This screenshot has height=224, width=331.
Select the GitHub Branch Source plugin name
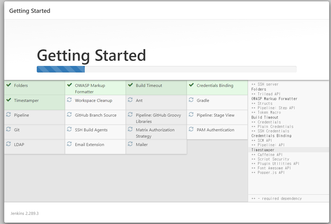[x=96, y=115]
